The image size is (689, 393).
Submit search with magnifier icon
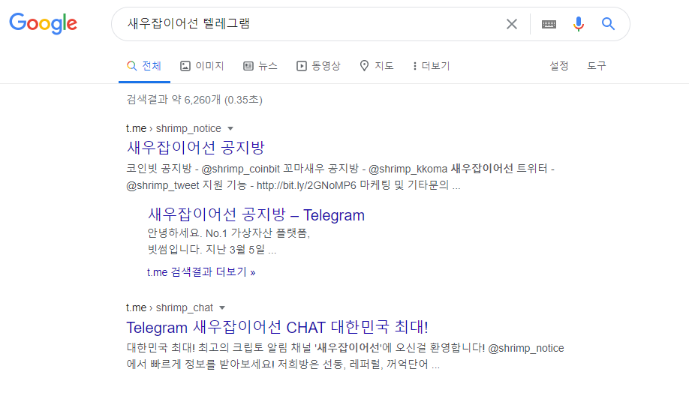pyautogui.click(x=608, y=24)
